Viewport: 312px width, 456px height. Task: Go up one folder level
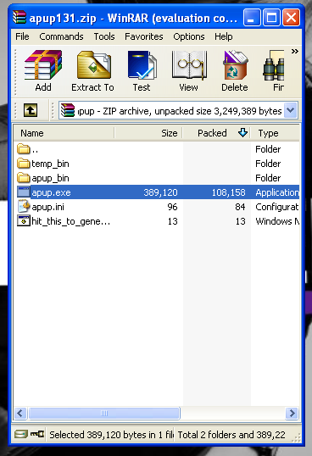[31, 110]
